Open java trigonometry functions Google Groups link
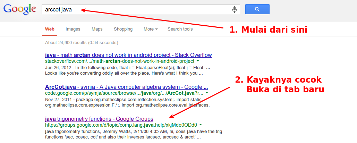Screen dimensions: 357x143 pos(99,119)
